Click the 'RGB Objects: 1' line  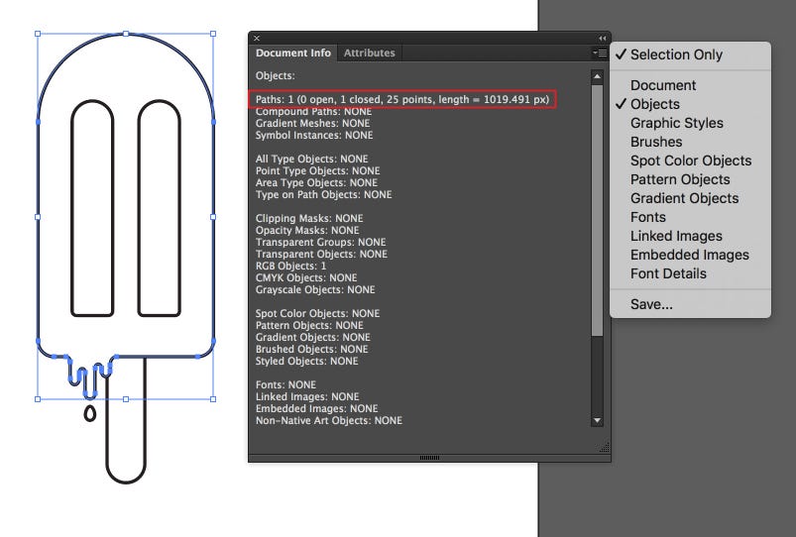point(290,266)
